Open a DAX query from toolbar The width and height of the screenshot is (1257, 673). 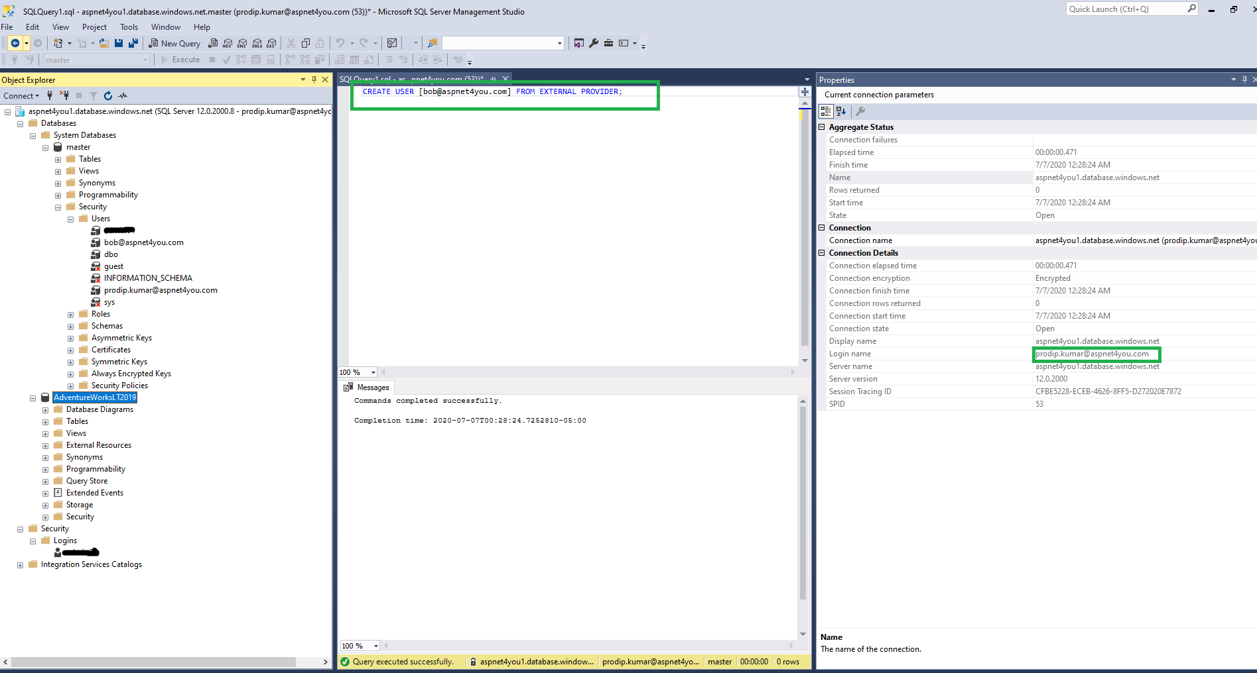click(x=271, y=43)
